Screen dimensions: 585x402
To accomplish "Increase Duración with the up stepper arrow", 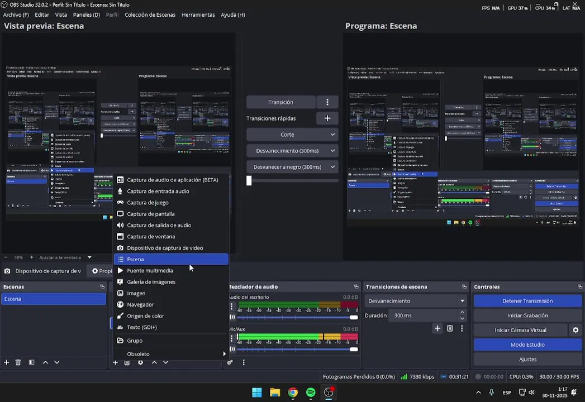I will pyautogui.click(x=462, y=313).
